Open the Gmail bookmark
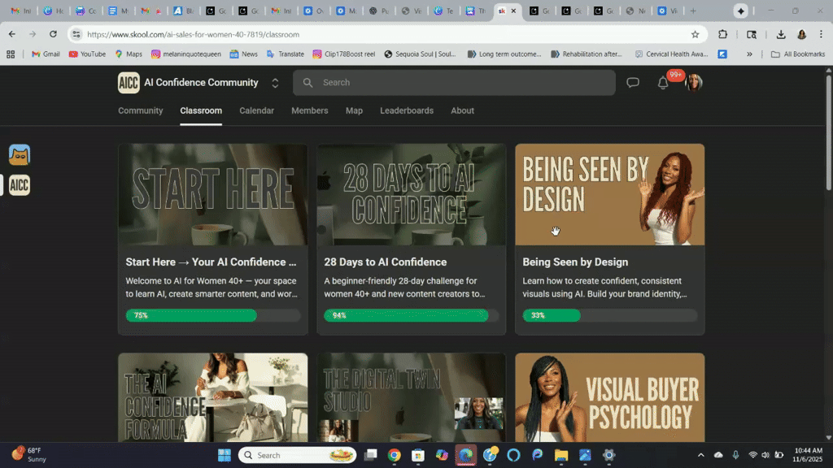833x468 pixels. [x=46, y=54]
